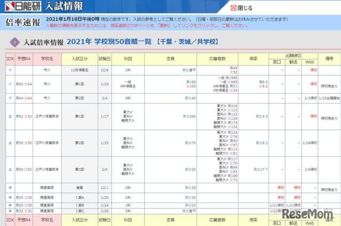
Task: Click the red X close icon
Action: pyautogui.click(x=233, y=8)
